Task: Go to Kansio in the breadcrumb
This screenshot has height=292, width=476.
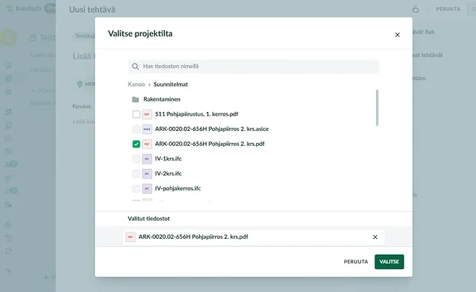Action: tap(136, 84)
